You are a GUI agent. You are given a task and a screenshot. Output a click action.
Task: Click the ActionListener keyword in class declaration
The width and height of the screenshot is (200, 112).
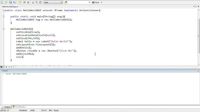click(x=89, y=10)
